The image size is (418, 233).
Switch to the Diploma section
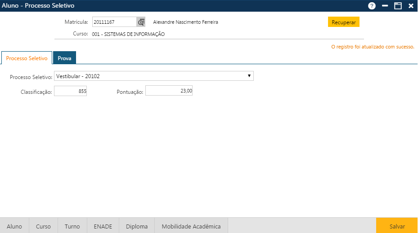(x=137, y=226)
